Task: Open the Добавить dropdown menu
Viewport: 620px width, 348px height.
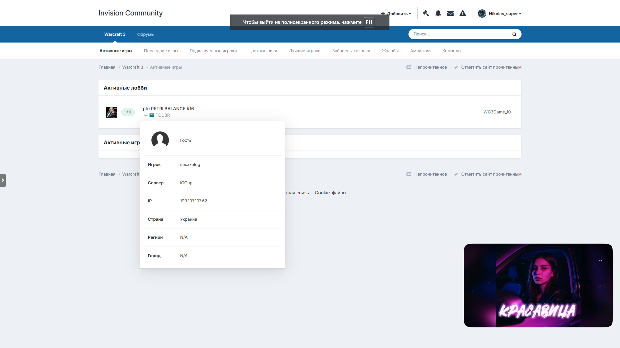Action: pos(396,14)
